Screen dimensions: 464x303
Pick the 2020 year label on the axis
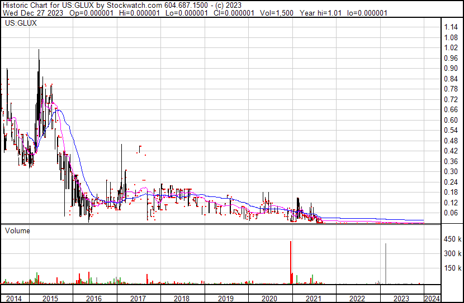(x=270, y=299)
